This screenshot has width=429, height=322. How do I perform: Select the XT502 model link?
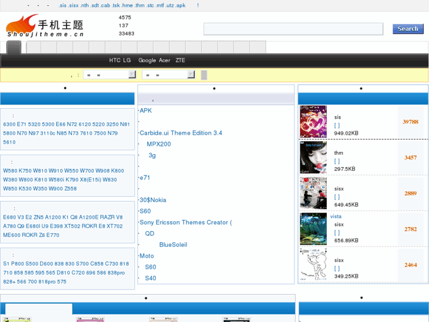(x=73, y=226)
